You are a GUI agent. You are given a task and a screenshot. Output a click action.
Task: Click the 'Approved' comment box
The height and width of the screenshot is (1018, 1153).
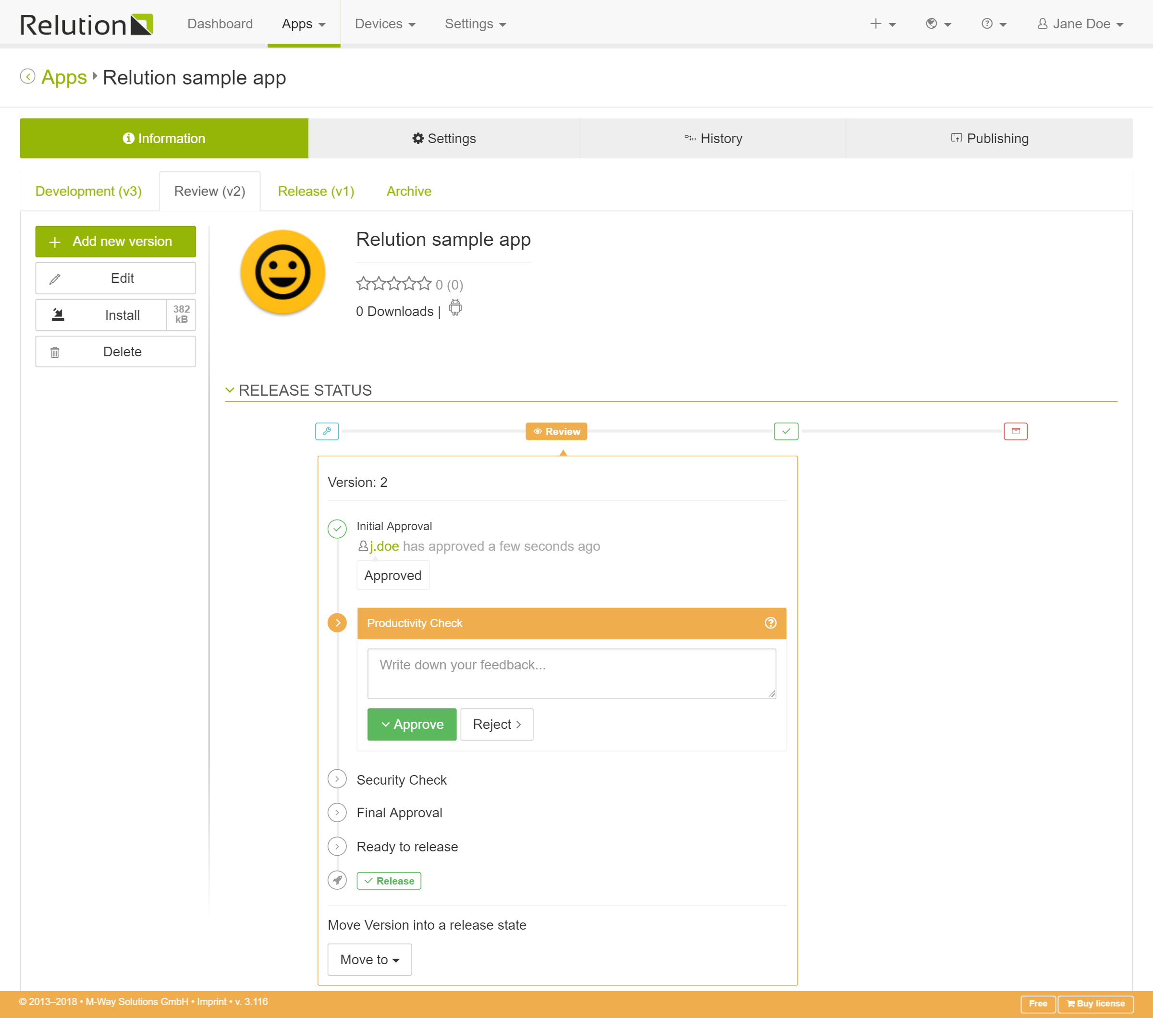coord(393,576)
